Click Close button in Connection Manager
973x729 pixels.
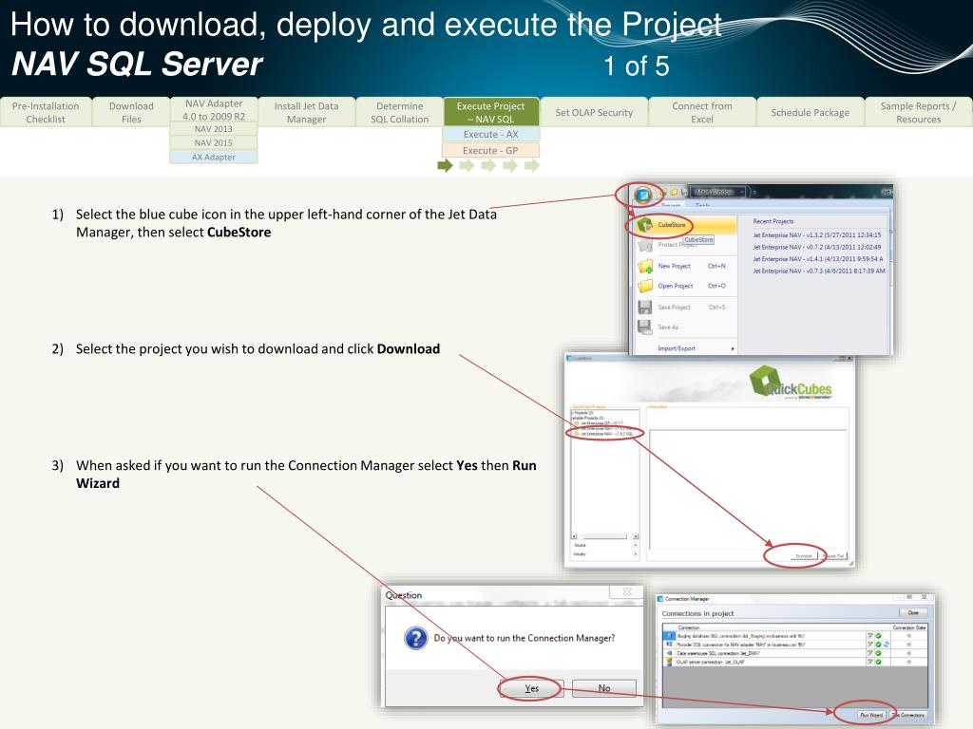(913, 612)
